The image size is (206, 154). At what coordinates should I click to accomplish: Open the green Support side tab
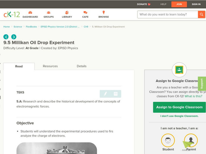[202, 84]
